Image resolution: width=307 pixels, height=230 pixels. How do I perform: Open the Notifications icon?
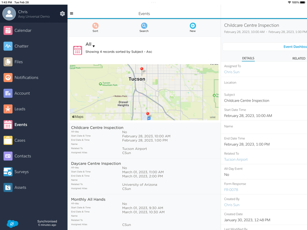pos(8,78)
